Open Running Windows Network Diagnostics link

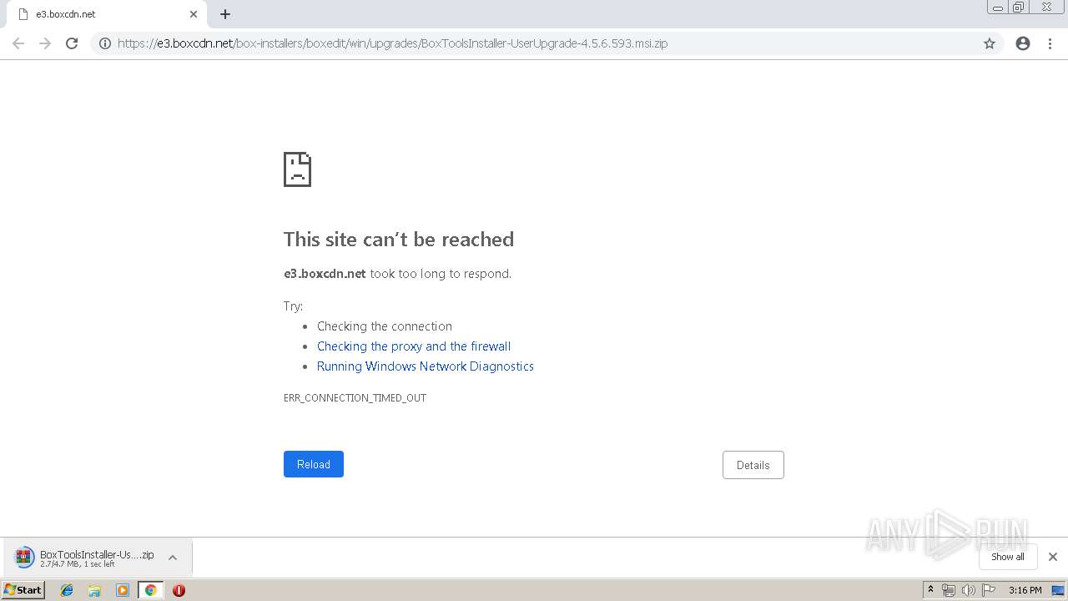[x=426, y=366]
